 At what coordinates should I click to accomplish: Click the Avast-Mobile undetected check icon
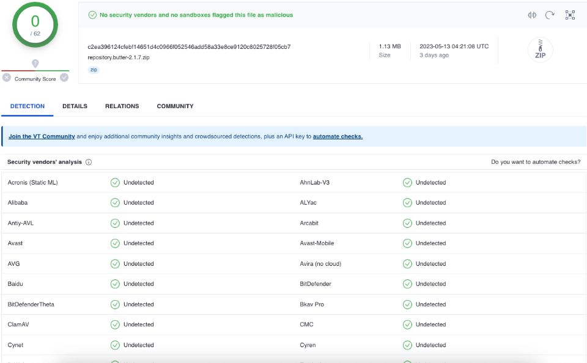[407, 243]
